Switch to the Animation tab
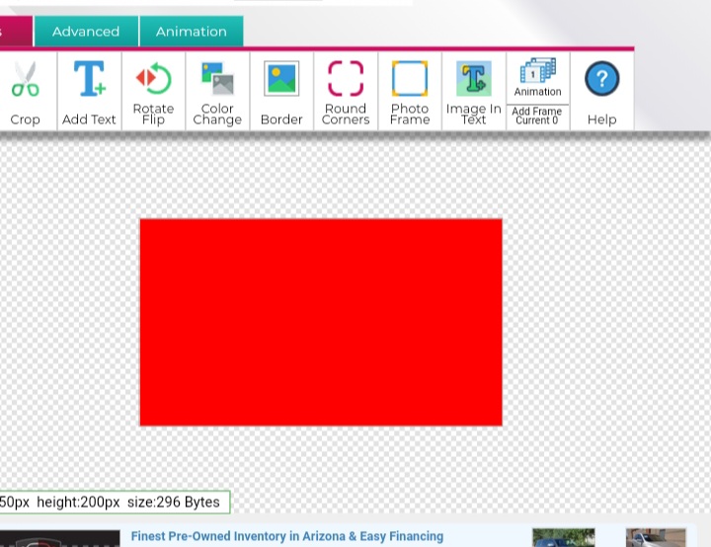The image size is (711, 547). click(191, 32)
